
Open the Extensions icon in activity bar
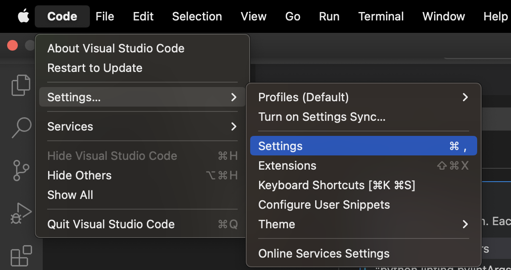point(21,256)
